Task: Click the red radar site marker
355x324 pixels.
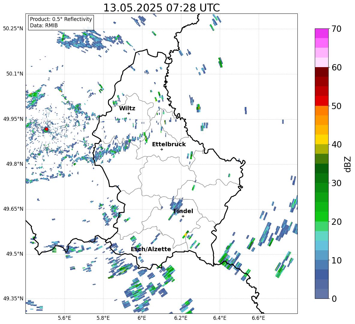Action: point(46,129)
